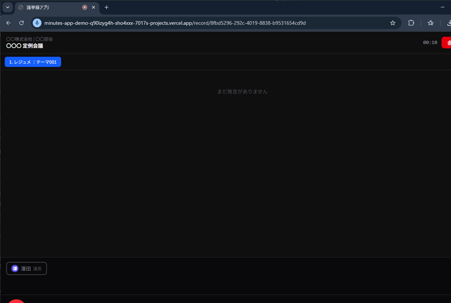451x303 pixels.
Task: Go back to the previous page
Action: (8, 23)
